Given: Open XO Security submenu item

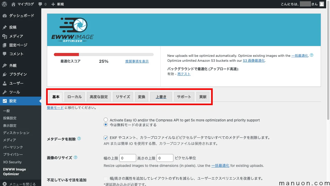Looking at the screenshot, I should [x=21, y=162].
